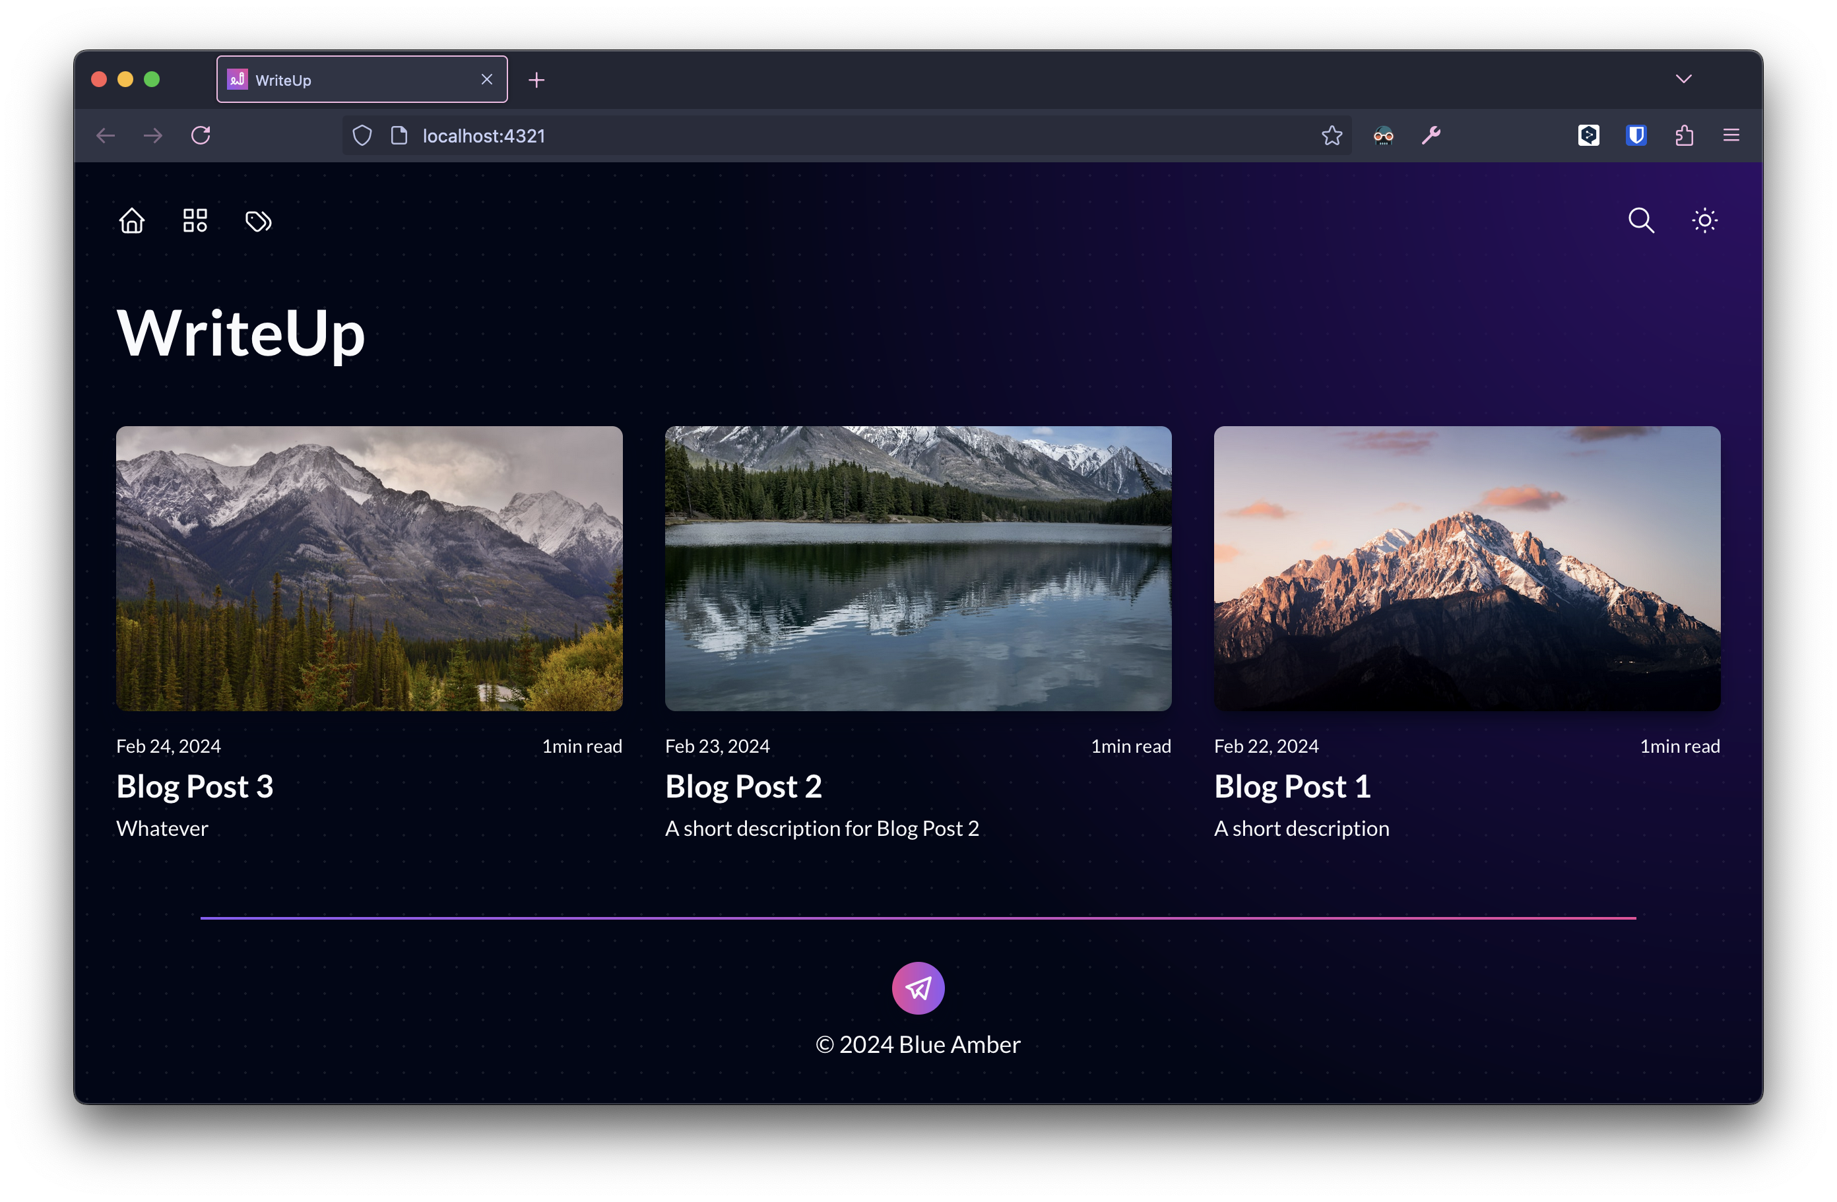Open the wrench developer tools icon
This screenshot has width=1837, height=1202.
[x=1431, y=136]
